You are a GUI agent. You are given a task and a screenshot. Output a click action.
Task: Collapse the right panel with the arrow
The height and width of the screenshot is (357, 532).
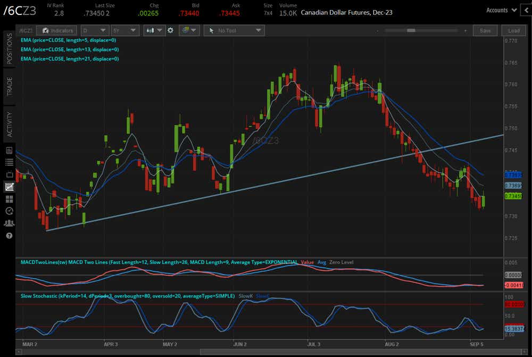click(x=526, y=10)
